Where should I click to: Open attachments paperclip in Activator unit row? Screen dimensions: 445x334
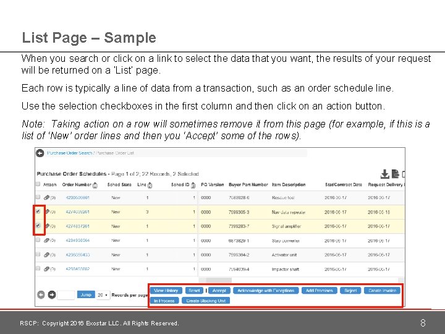click(46, 255)
